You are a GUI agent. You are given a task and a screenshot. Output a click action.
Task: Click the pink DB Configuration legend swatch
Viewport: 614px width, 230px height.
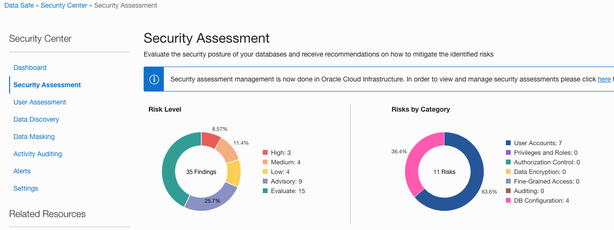[508, 201]
